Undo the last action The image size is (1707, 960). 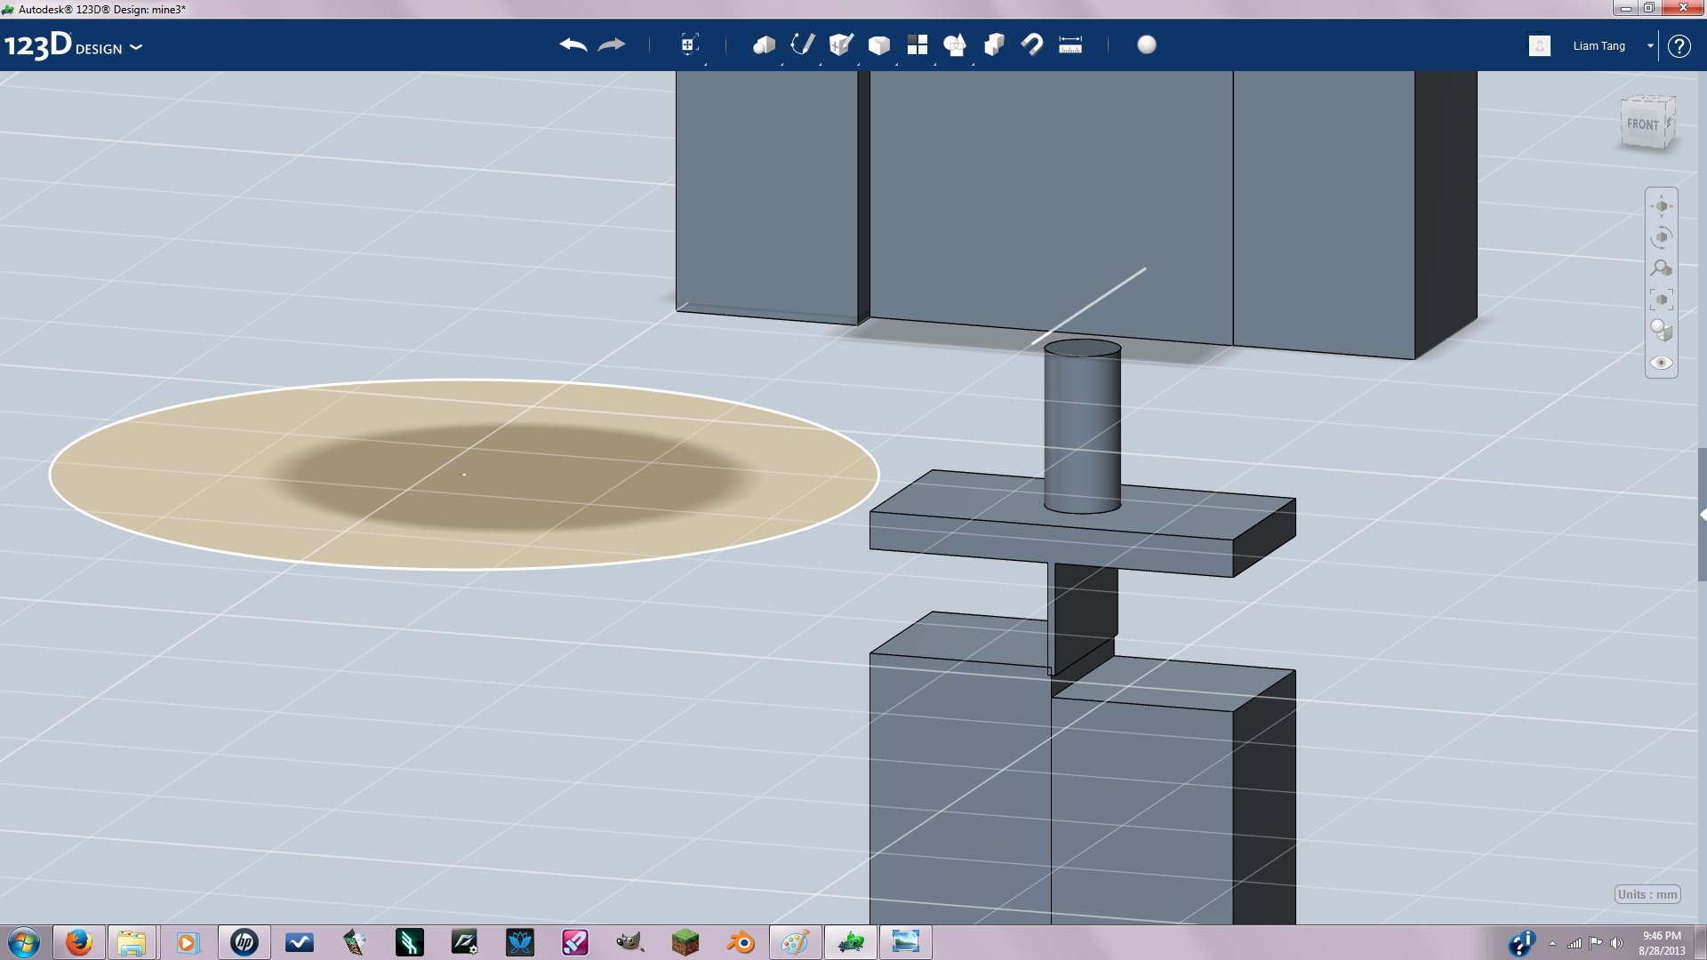pos(573,44)
